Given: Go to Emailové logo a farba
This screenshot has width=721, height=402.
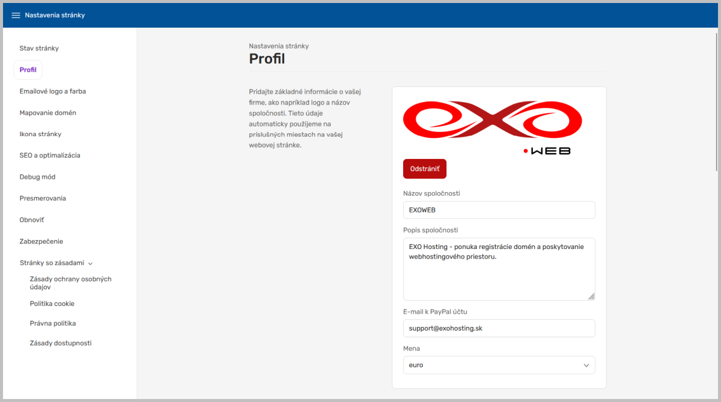Looking at the screenshot, I should click(x=52, y=91).
